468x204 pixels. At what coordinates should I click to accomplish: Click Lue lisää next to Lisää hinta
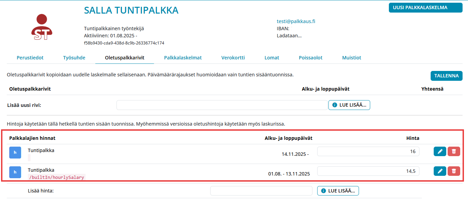point(338,191)
